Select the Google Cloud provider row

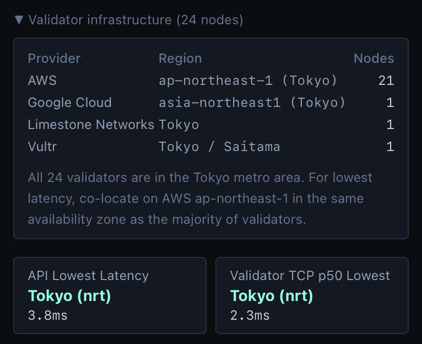(69, 103)
